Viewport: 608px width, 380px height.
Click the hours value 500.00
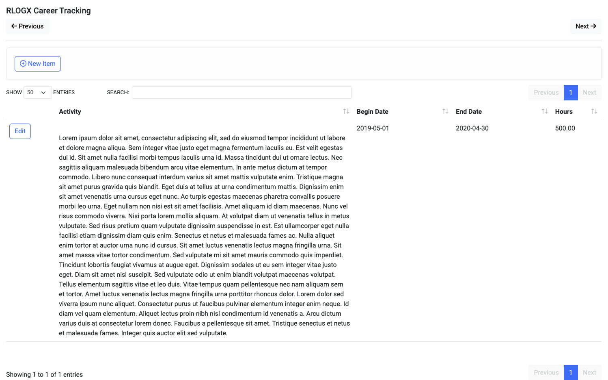point(565,128)
